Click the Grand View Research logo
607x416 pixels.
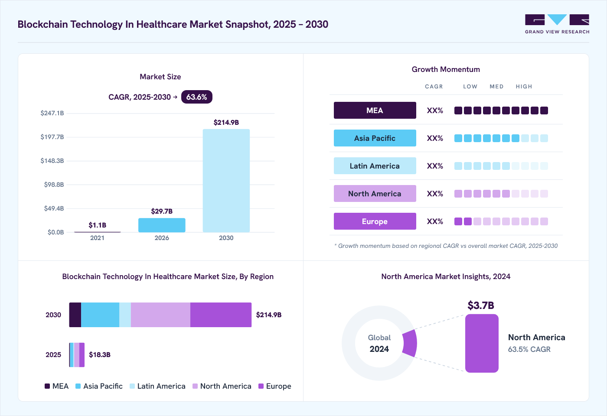tap(557, 24)
